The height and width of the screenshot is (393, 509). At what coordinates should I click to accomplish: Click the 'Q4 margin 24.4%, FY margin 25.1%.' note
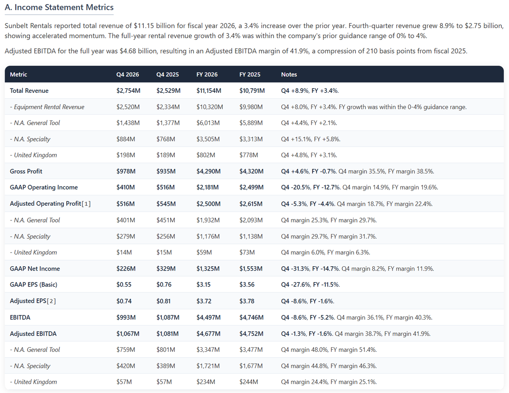[x=329, y=382]
